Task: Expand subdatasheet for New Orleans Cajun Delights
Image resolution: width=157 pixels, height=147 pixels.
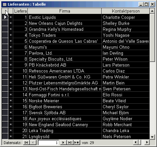Action: 11,23
